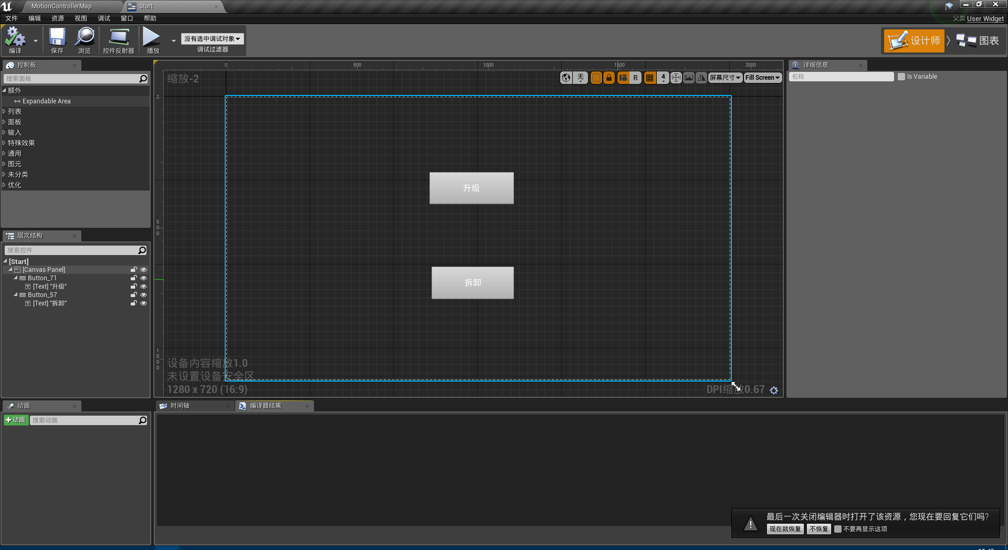Hide Button_71 with its eye toggle

(143, 278)
